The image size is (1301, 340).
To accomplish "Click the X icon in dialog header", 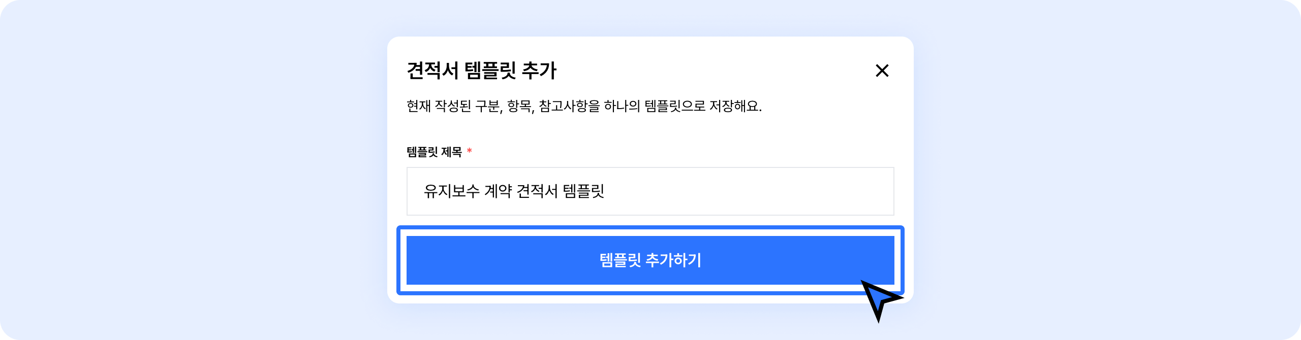I will coord(882,71).
